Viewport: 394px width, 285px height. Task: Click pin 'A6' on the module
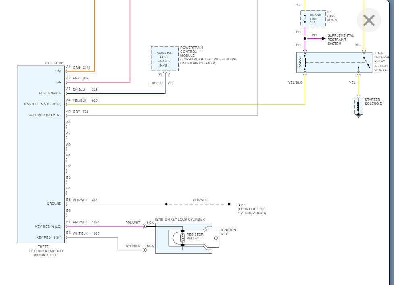click(x=68, y=123)
